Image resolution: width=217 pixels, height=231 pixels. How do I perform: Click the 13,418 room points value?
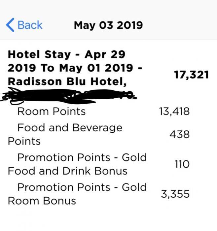[x=175, y=111]
